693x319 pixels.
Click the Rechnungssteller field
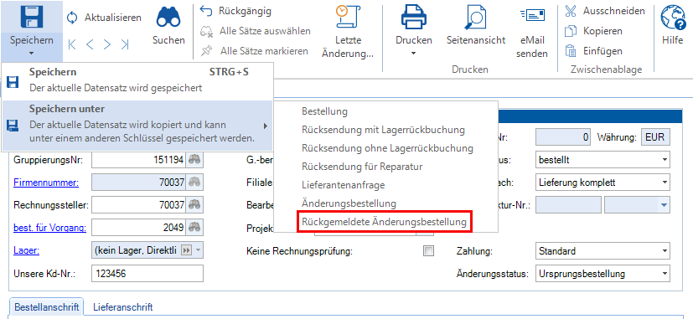coord(139,204)
